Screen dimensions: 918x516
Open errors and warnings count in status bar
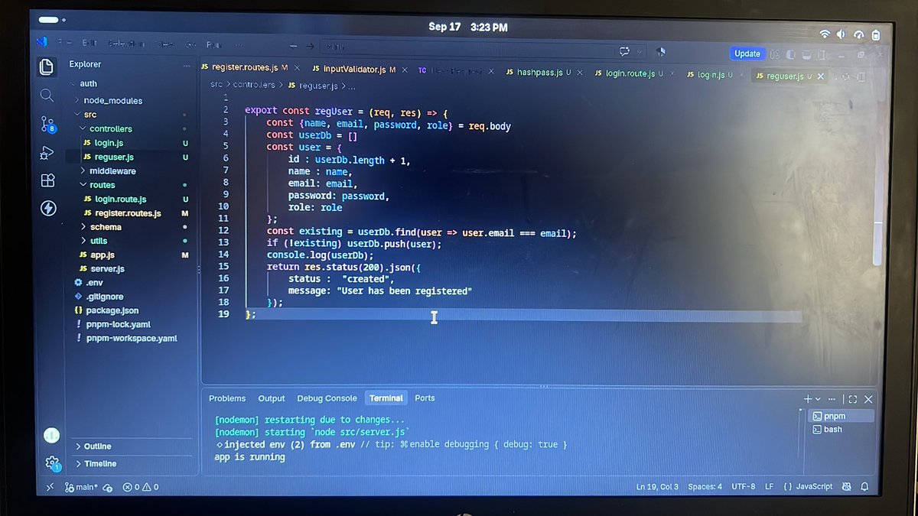point(141,487)
